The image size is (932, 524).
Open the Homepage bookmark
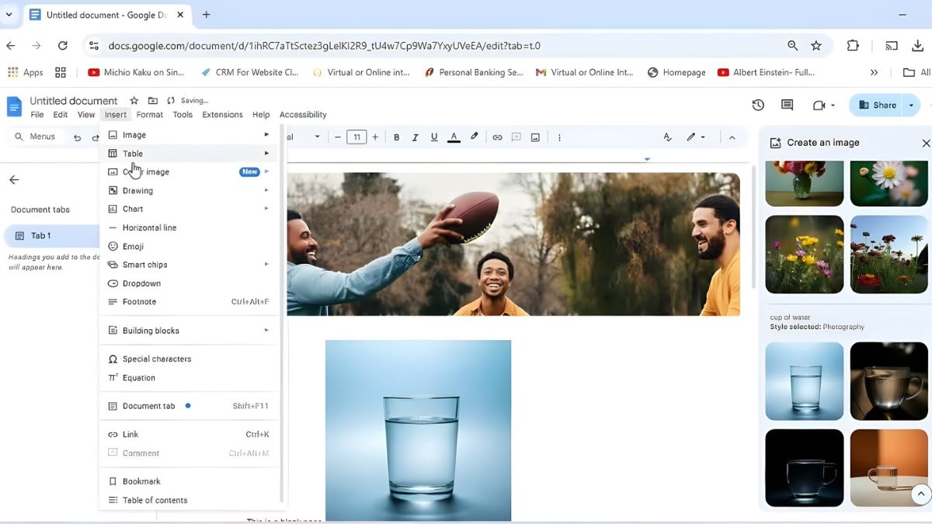(683, 72)
